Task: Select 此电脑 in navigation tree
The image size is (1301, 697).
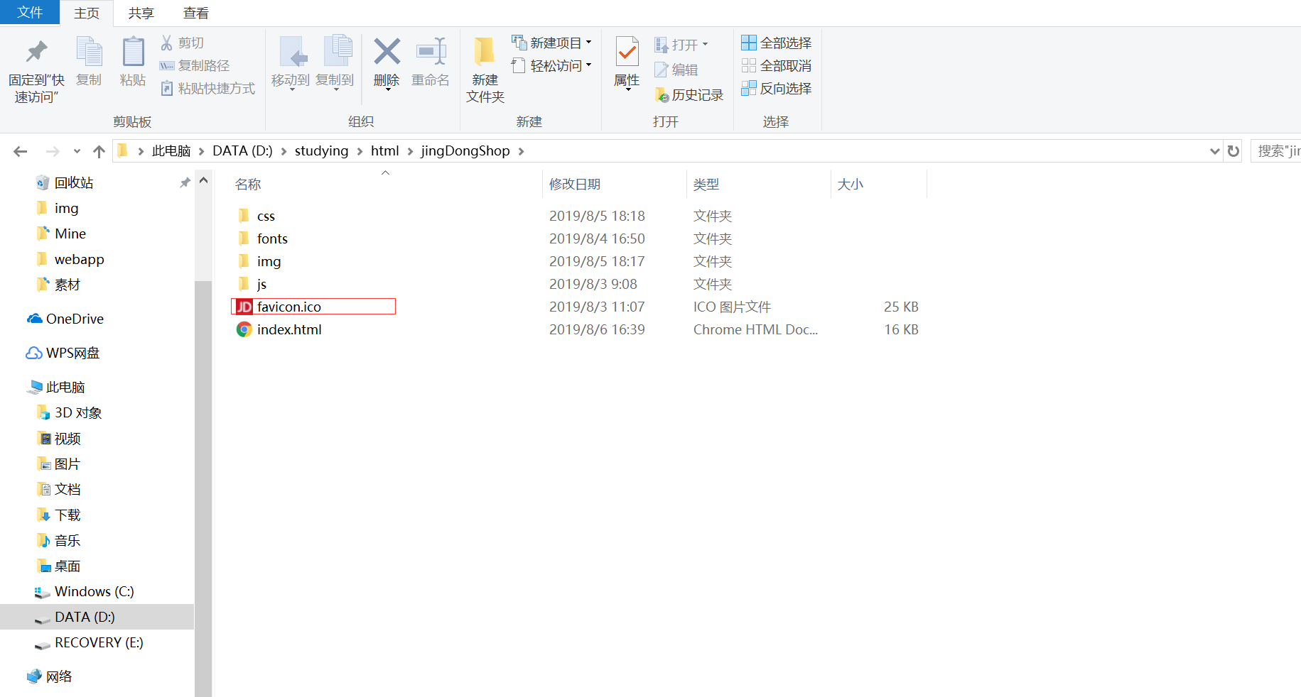Action: [x=56, y=387]
